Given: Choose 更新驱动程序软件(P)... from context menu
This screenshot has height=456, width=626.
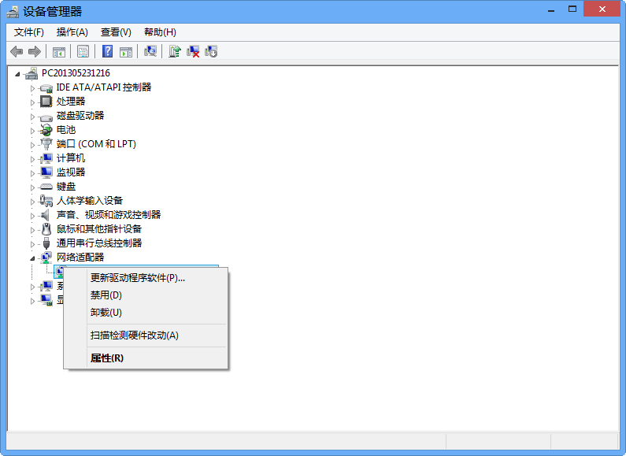Looking at the screenshot, I should pyautogui.click(x=138, y=278).
